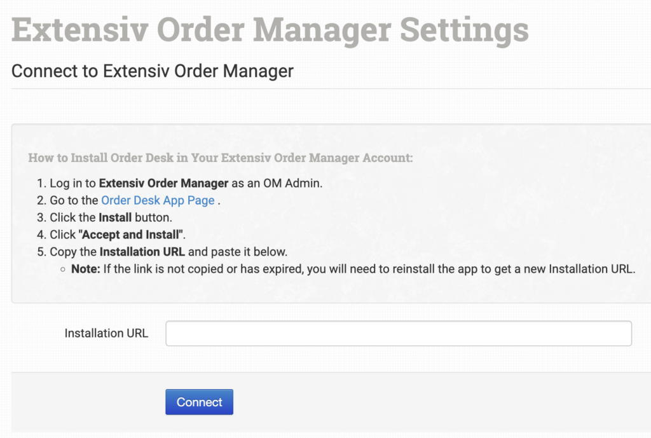Image resolution: width=651 pixels, height=438 pixels.
Task: Click bold Extensiv Order Manager in step 1
Action: click(x=163, y=183)
